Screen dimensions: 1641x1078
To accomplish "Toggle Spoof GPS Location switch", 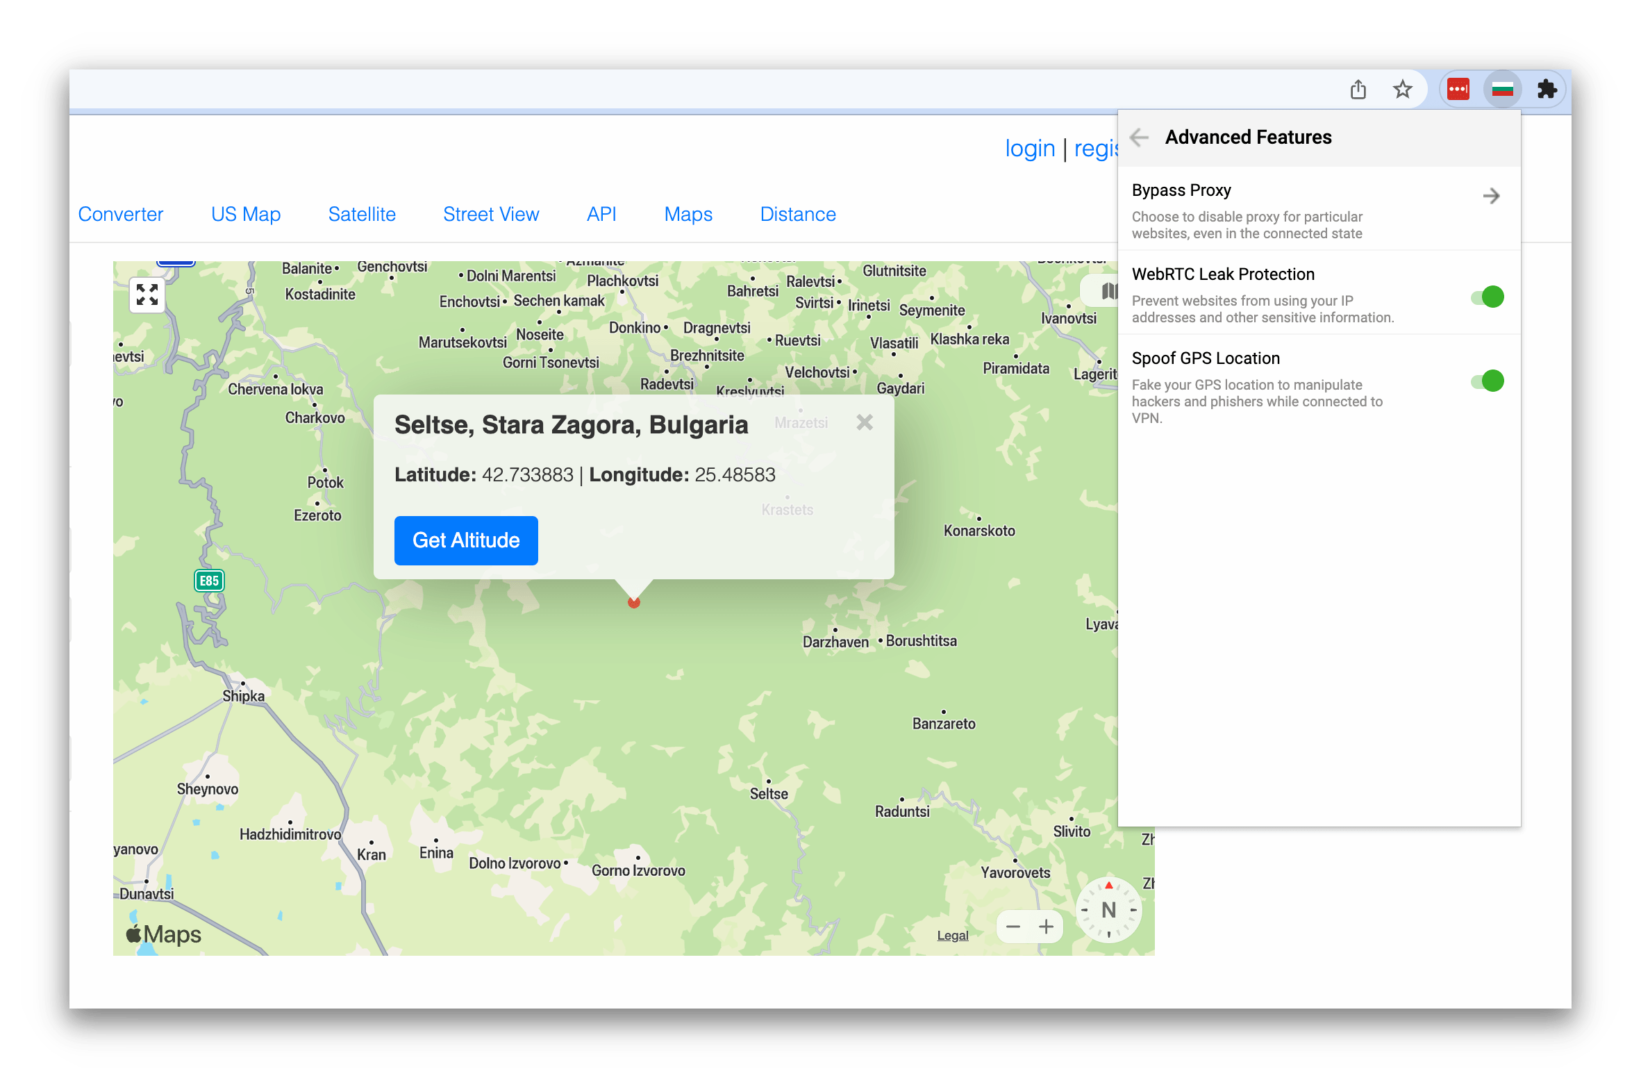I will pyautogui.click(x=1488, y=380).
